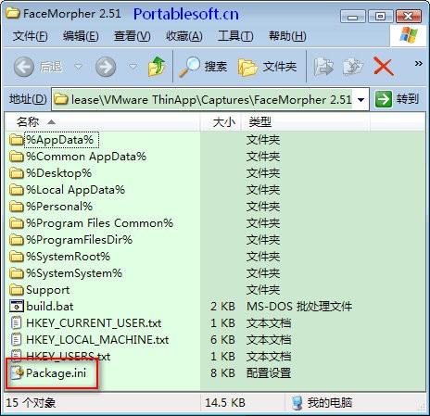The width and height of the screenshot is (430, 416).
Task: Open the 文件(F) menu
Action: tap(30, 36)
